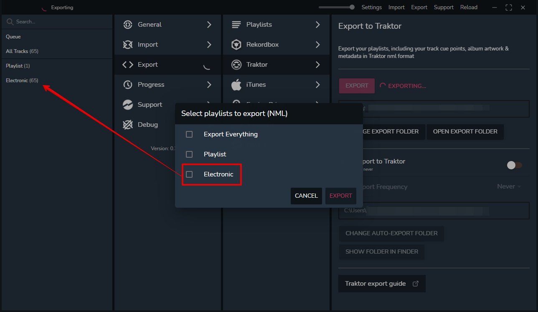The image size is (538, 312).
Task: Select Playlist (1) in the sidebar
Action: click(18, 66)
